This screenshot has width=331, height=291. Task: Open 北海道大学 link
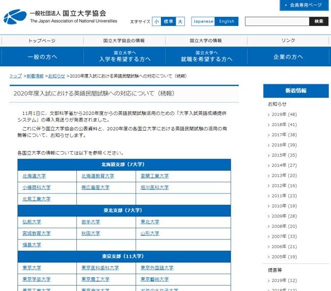tap(34, 176)
